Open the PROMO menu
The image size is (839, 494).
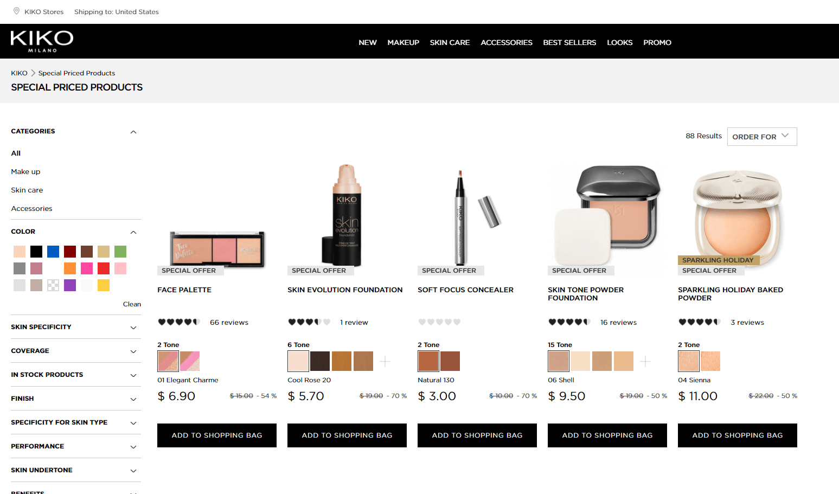[x=657, y=42]
